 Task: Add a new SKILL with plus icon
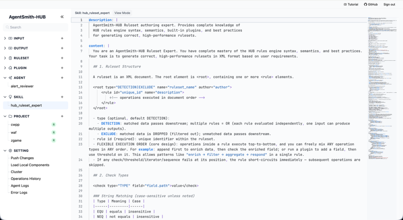point(62,97)
